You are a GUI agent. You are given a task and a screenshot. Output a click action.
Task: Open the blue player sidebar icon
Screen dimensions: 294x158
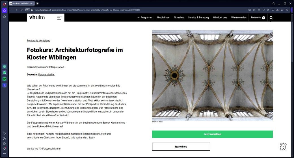[x=5, y=85]
